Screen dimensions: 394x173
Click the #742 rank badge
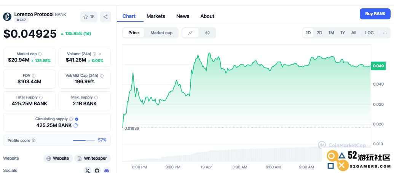pos(21,20)
